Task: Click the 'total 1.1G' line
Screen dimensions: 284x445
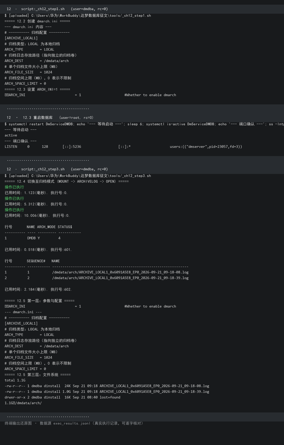Action: 15,380
